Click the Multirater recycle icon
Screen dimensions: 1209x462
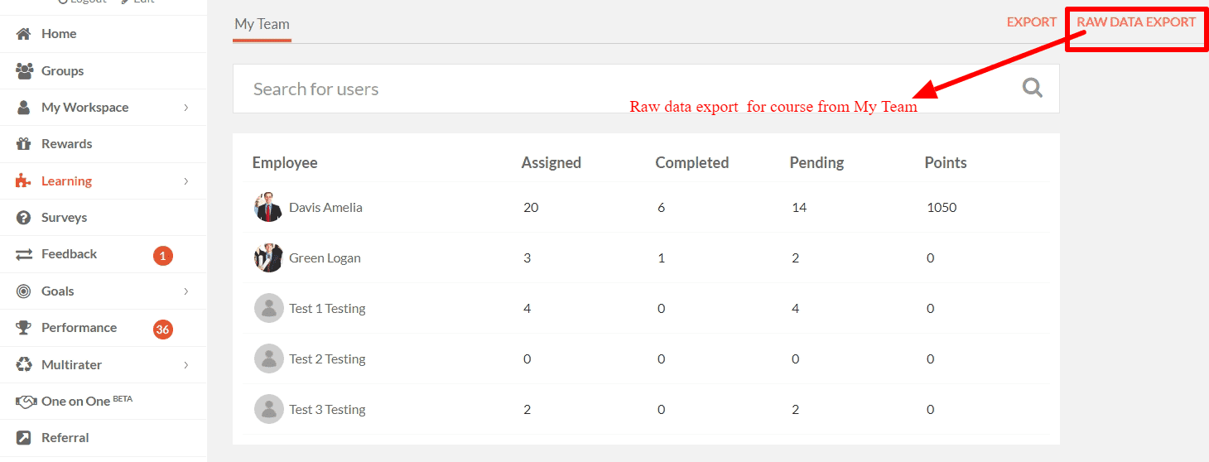24,364
